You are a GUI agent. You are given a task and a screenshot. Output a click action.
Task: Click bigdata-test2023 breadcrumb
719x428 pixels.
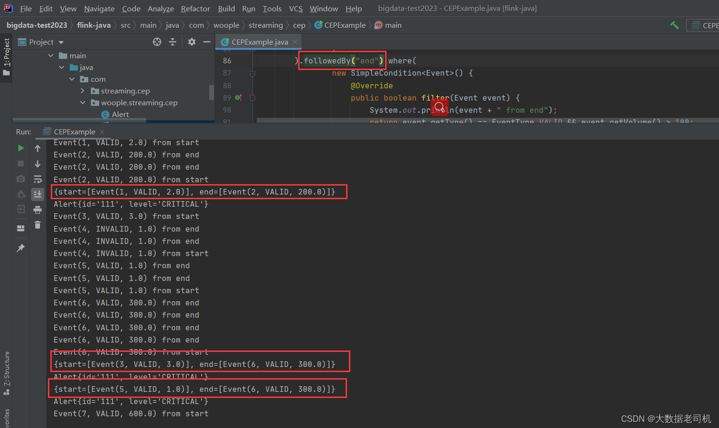coord(37,25)
